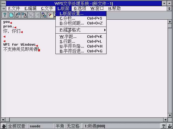This screenshot has width=173, height=129.
Task: Open the H.帮助 help menu
Action: coord(114,8)
